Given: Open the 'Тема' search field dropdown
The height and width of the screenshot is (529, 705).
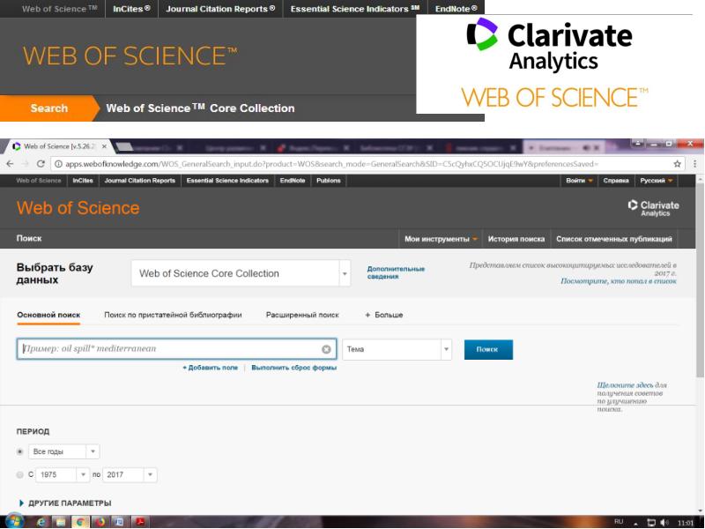Looking at the screenshot, I should click(x=397, y=349).
